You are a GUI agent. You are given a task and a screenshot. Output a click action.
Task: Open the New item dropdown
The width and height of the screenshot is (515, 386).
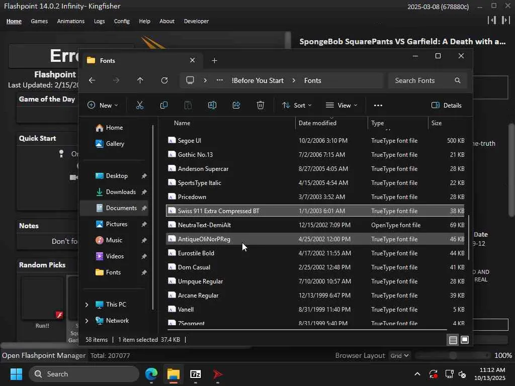[103, 106]
